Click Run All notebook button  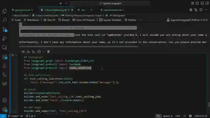pyautogui.click(x=50, y=20)
